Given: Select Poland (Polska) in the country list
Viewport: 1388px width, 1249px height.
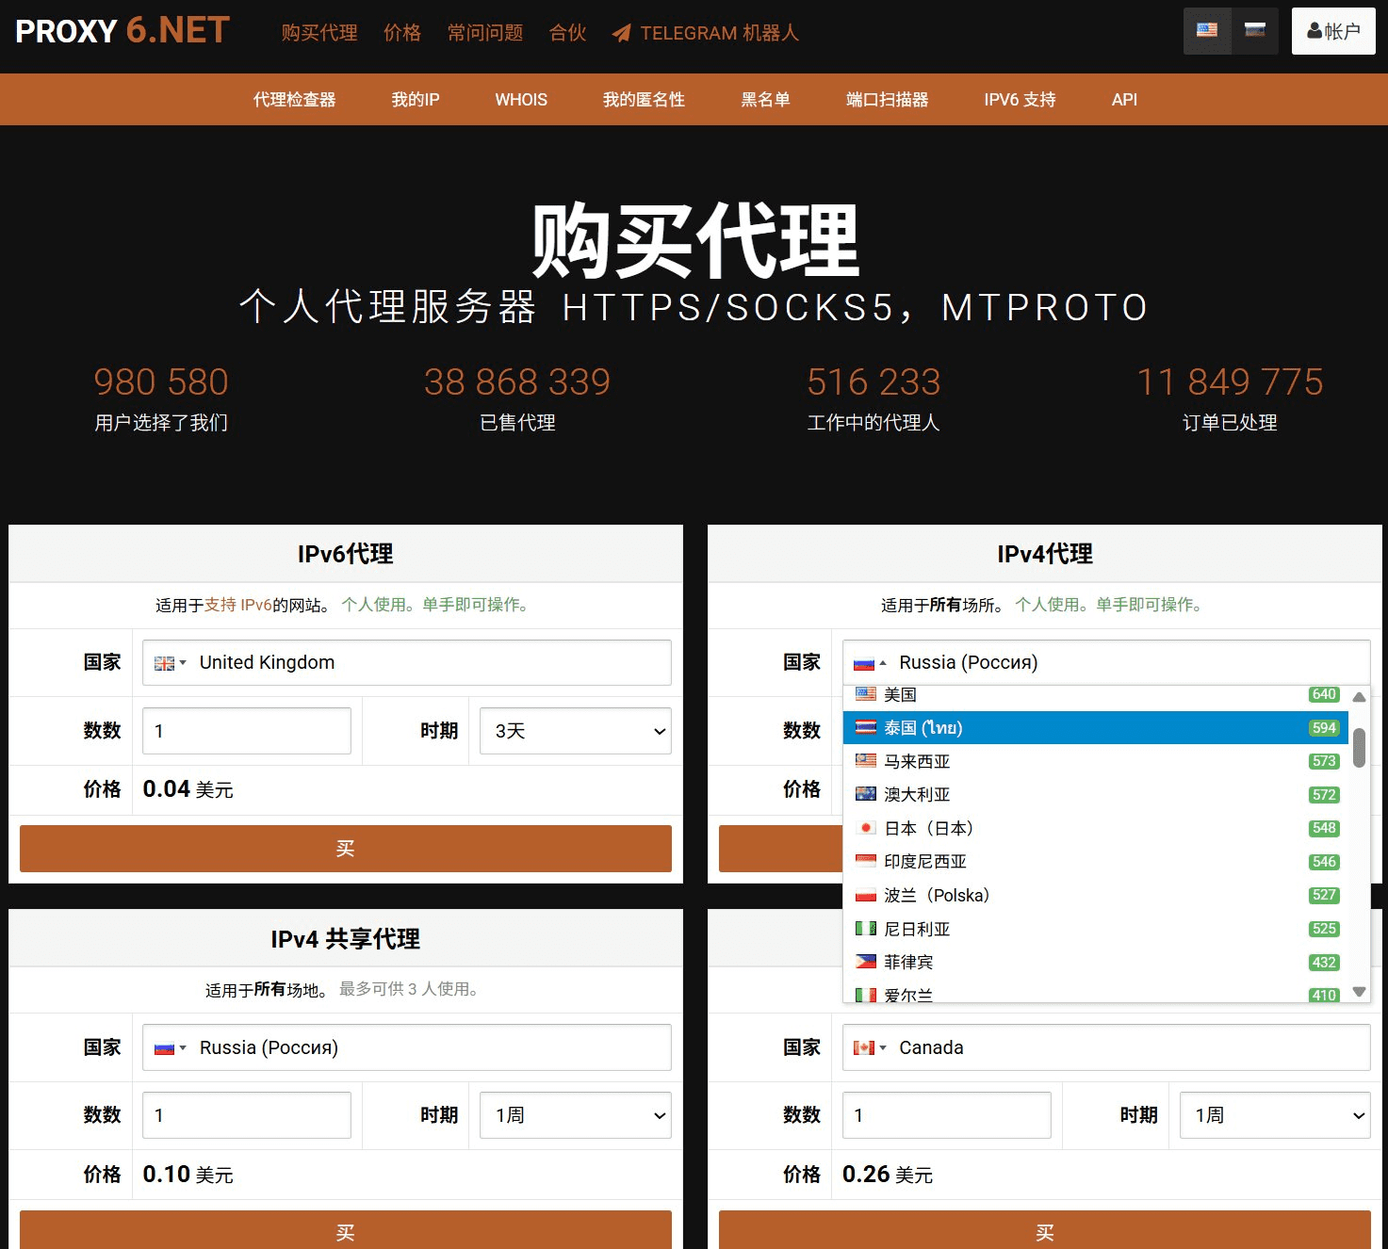Looking at the screenshot, I should coord(1096,895).
